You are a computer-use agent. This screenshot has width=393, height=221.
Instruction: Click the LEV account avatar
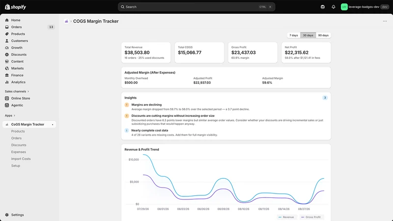tap(344, 7)
